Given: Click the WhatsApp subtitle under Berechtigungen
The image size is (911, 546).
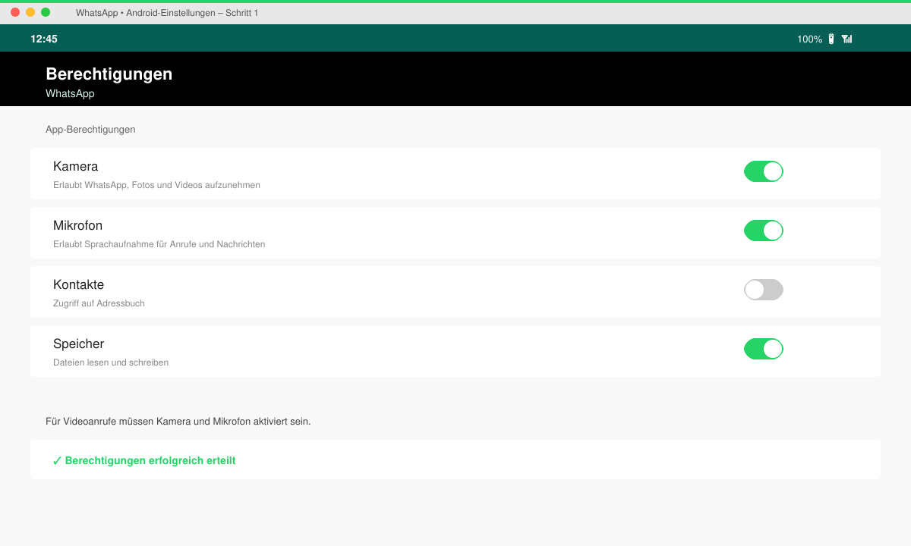Looking at the screenshot, I should coord(70,94).
